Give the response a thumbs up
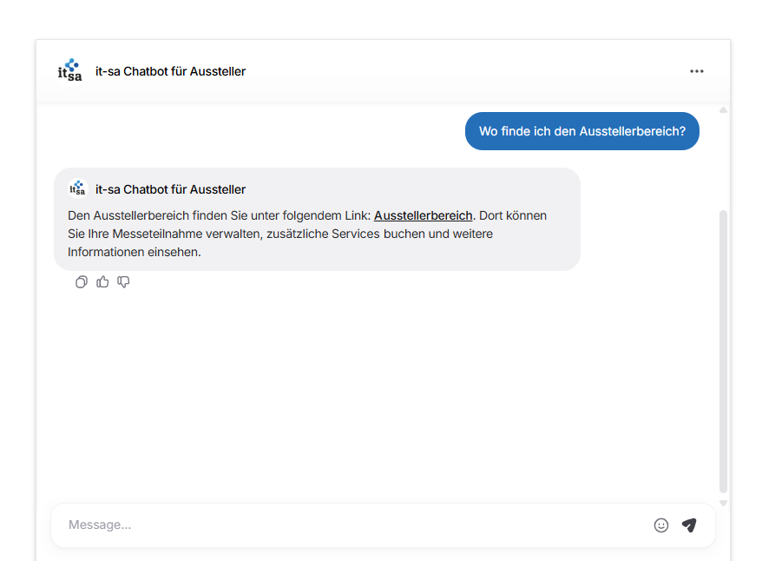762x561 pixels. point(102,282)
